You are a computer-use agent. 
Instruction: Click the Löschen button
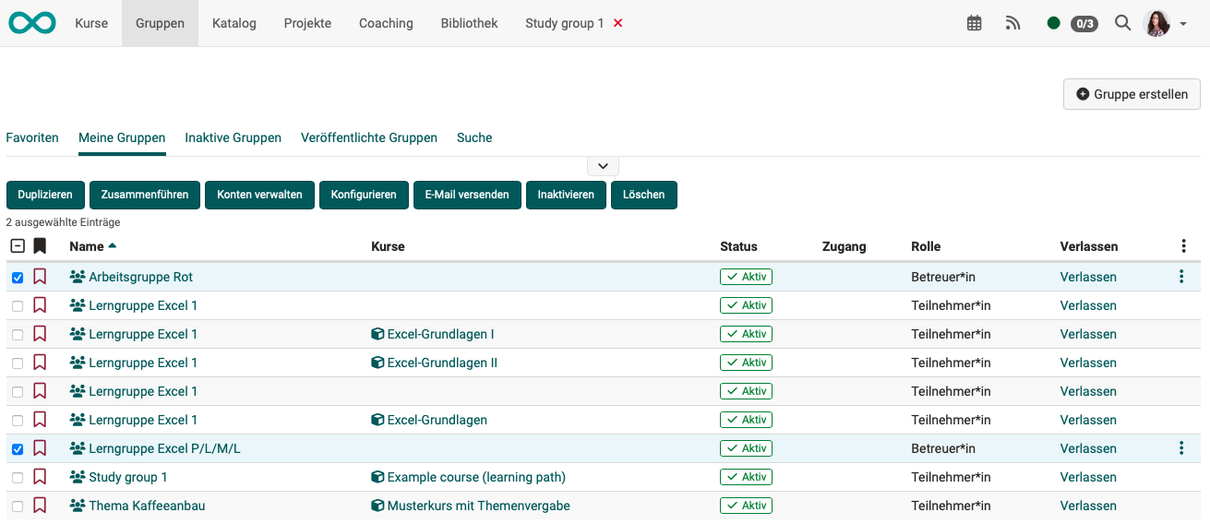point(644,195)
